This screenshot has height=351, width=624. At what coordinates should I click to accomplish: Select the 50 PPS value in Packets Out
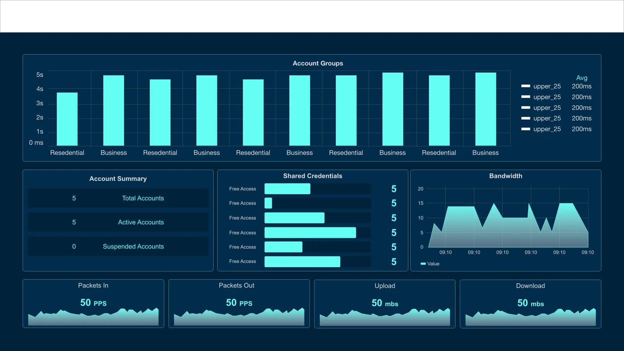[x=239, y=303]
